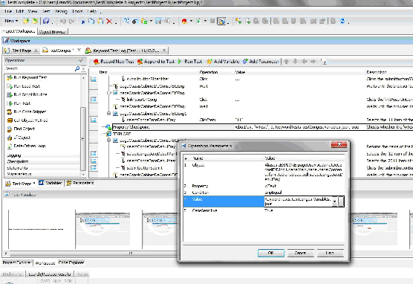Open the Code Explorer bottom tab
Image resolution: width=413 pixels, height=284 pixels.
[x=71, y=262]
